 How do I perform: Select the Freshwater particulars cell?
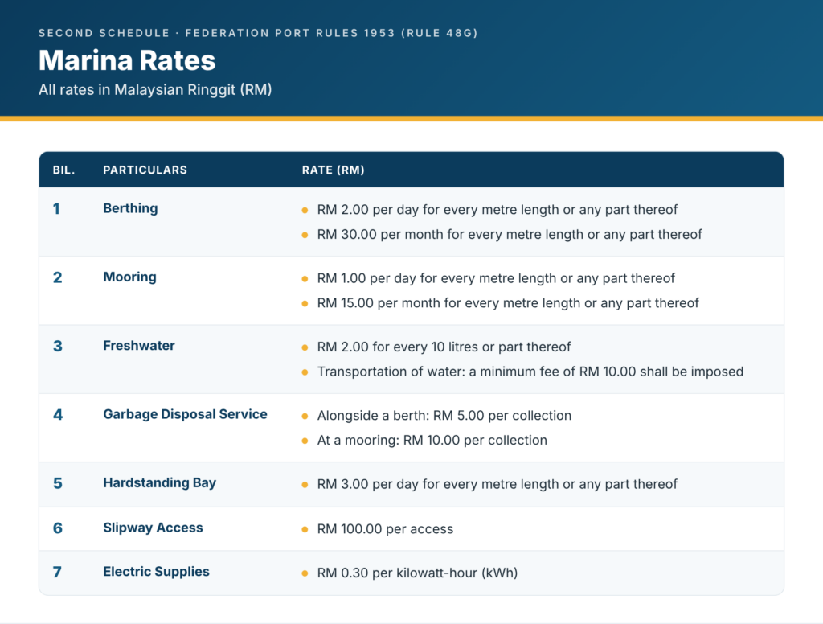coord(139,346)
